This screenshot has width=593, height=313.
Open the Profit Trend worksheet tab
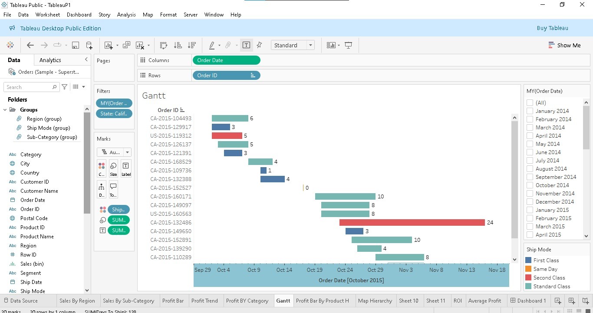coord(205,300)
